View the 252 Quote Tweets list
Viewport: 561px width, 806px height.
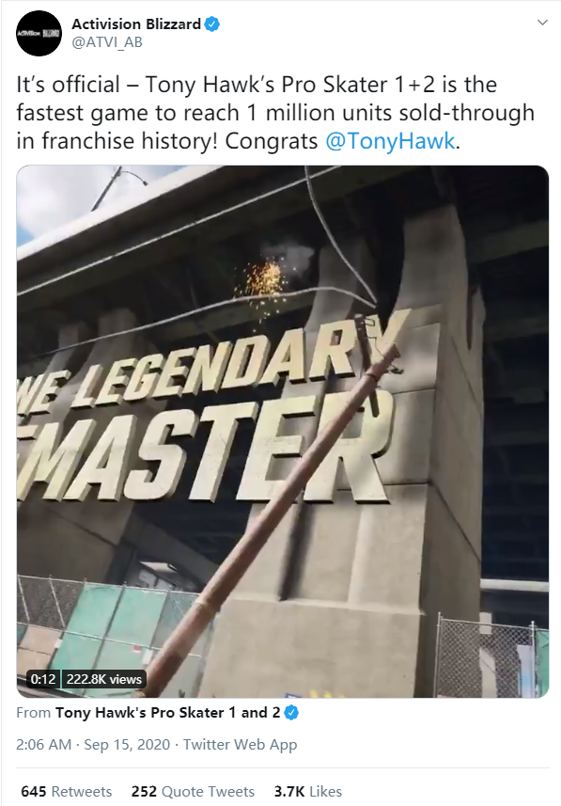point(193,791)
